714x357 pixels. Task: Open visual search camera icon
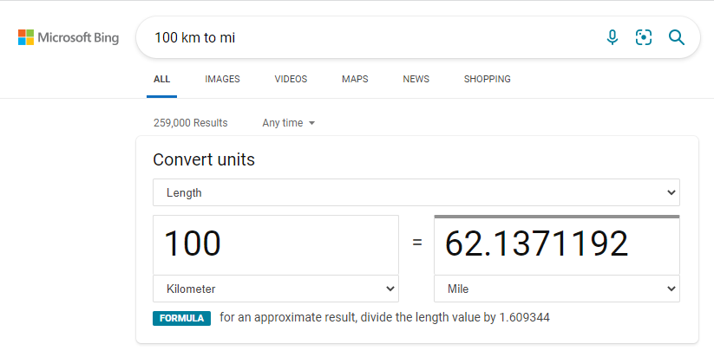point(644,37)
